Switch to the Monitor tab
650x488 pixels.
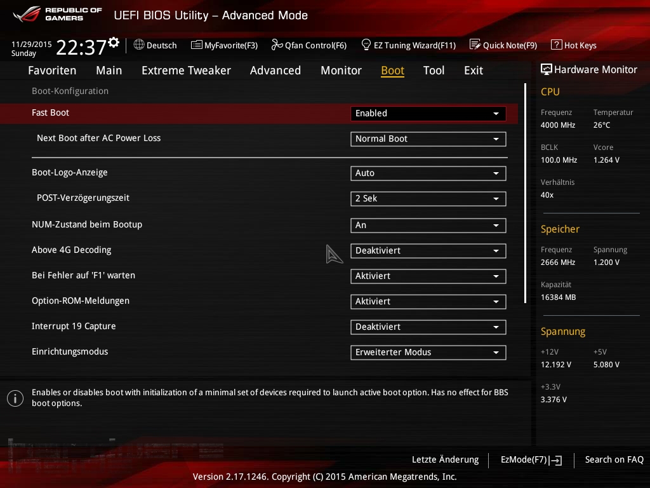tap(341, 71)
